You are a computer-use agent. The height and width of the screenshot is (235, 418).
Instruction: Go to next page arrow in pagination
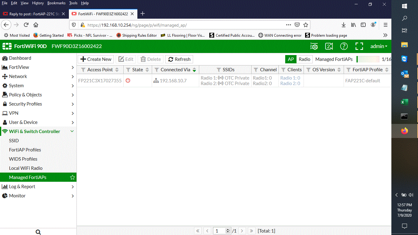pyautogui.click(x=242, y=231)
